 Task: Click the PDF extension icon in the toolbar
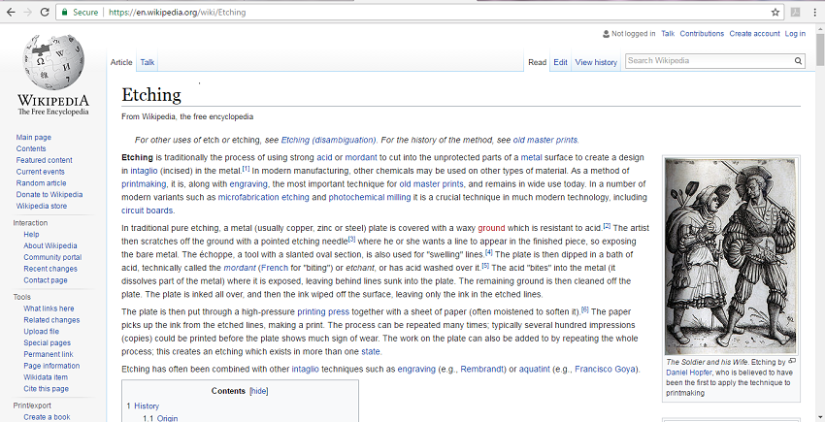point(796,12)
